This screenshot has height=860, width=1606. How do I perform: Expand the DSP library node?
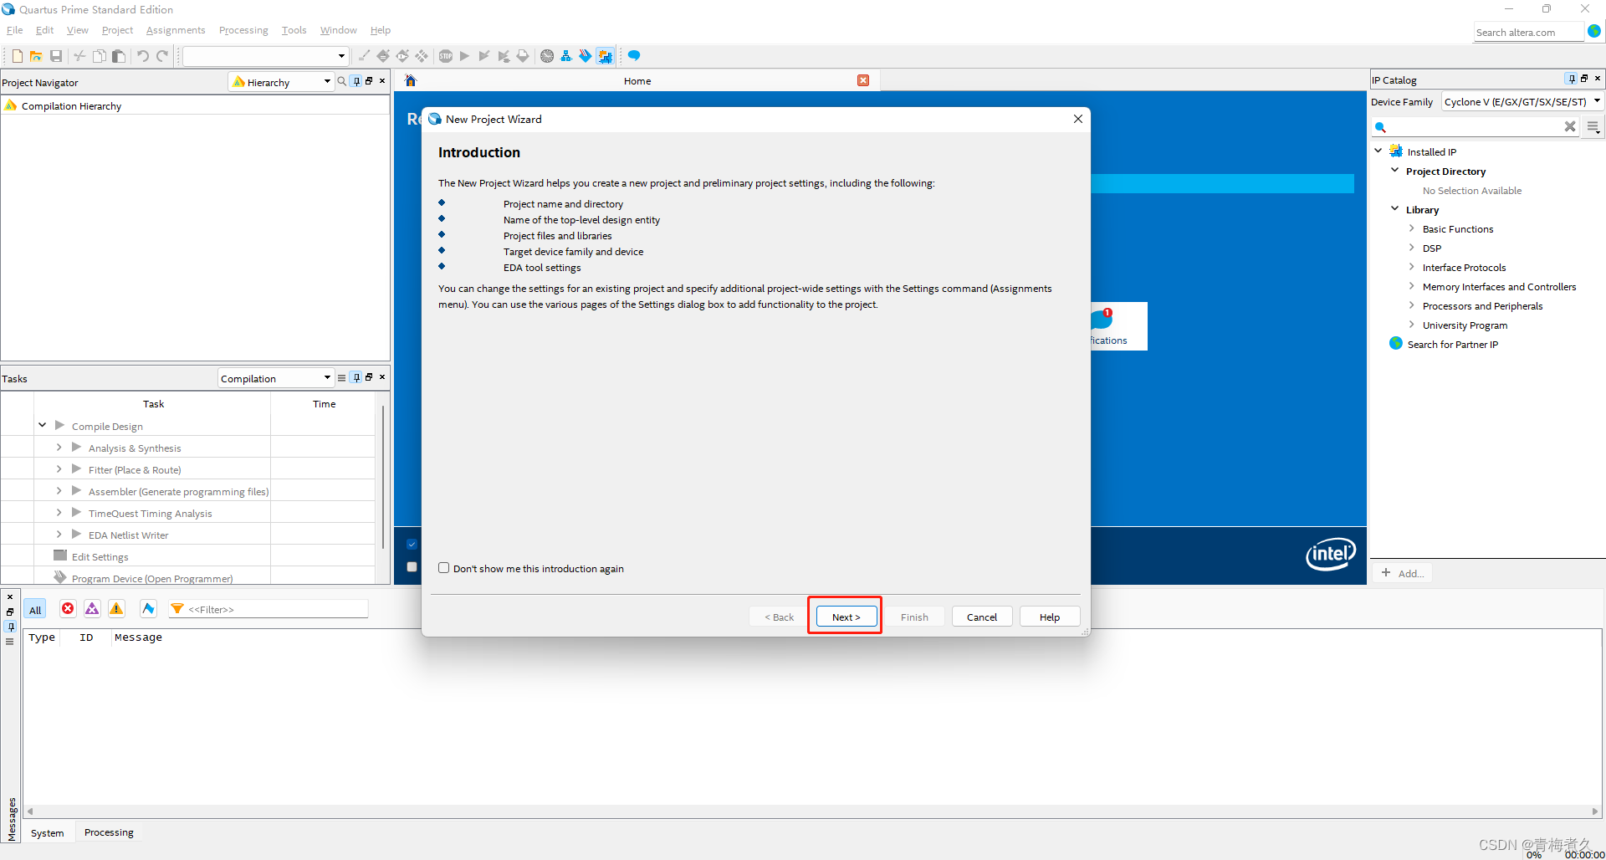[x=1412, y=248]
